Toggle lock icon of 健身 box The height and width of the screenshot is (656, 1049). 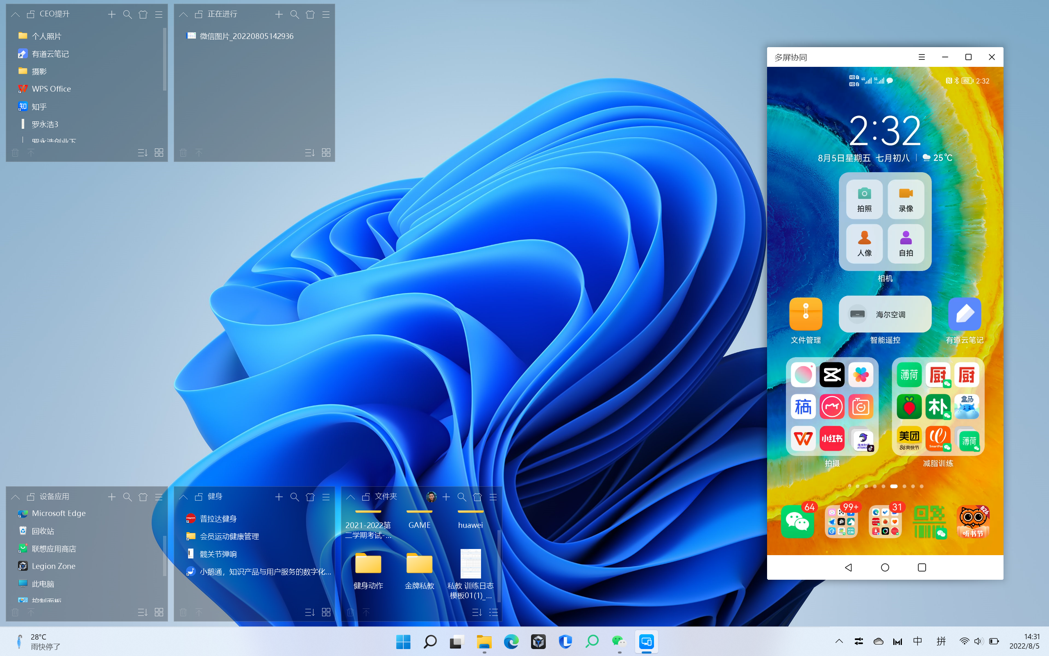click(x=198, y=497)
